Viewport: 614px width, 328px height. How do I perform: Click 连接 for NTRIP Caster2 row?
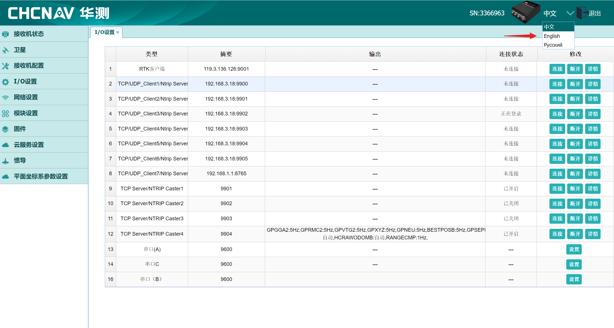pyautogui.click(x=557, y=204)
